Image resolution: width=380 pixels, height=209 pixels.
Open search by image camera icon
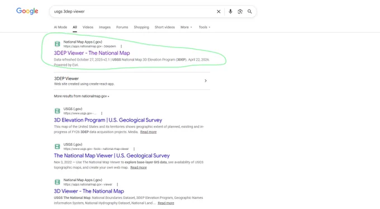click(240, 11)
